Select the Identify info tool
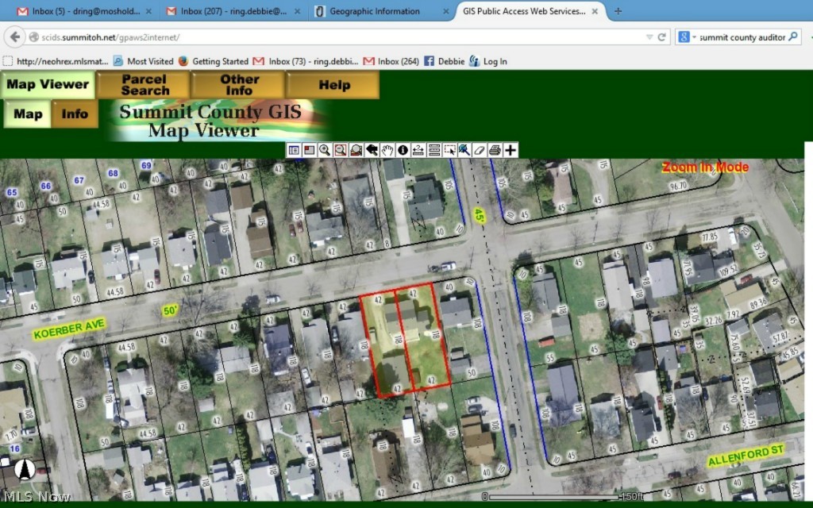 coord(403,149)
